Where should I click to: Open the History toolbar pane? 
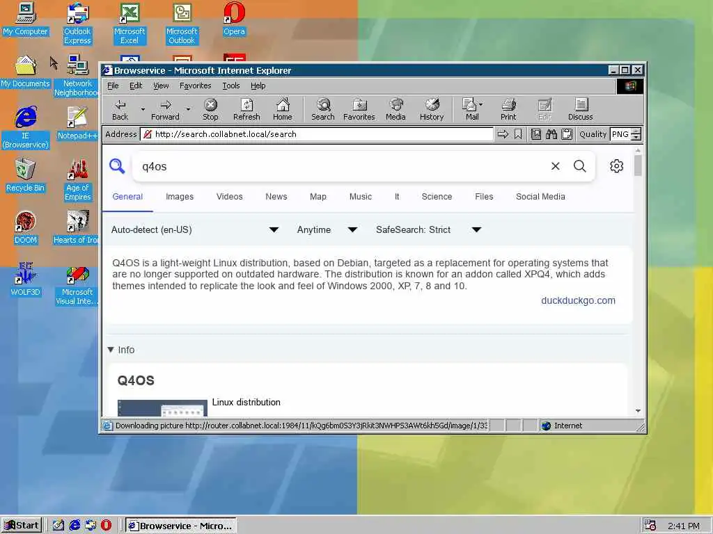tap(432, 109)
